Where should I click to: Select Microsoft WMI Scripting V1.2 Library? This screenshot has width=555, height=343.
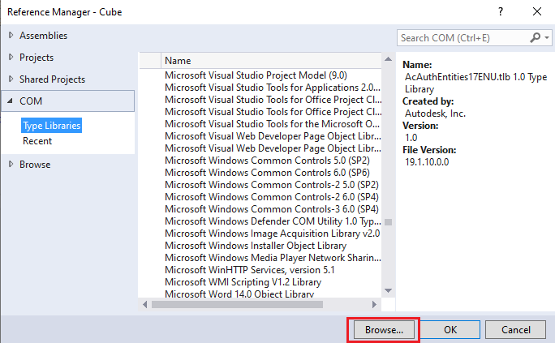coord(243,282)
